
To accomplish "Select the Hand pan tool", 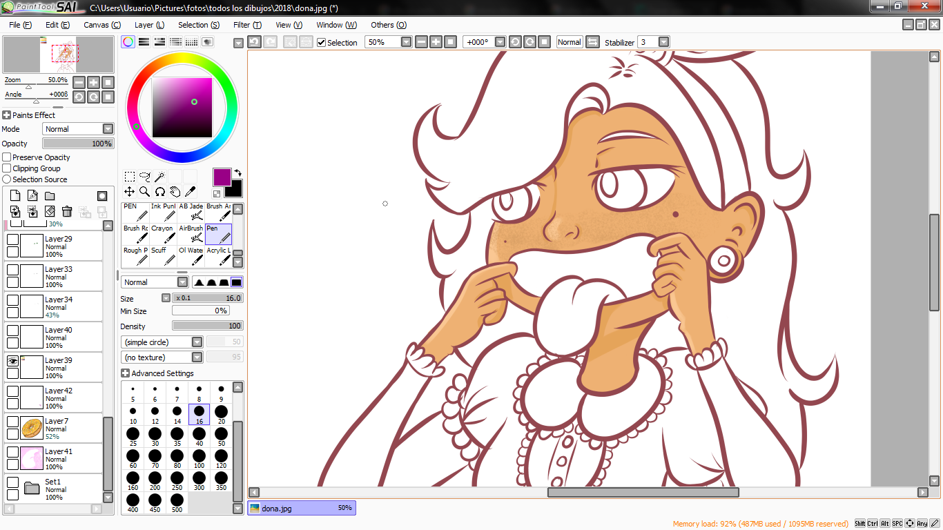I will coord(175,192).
